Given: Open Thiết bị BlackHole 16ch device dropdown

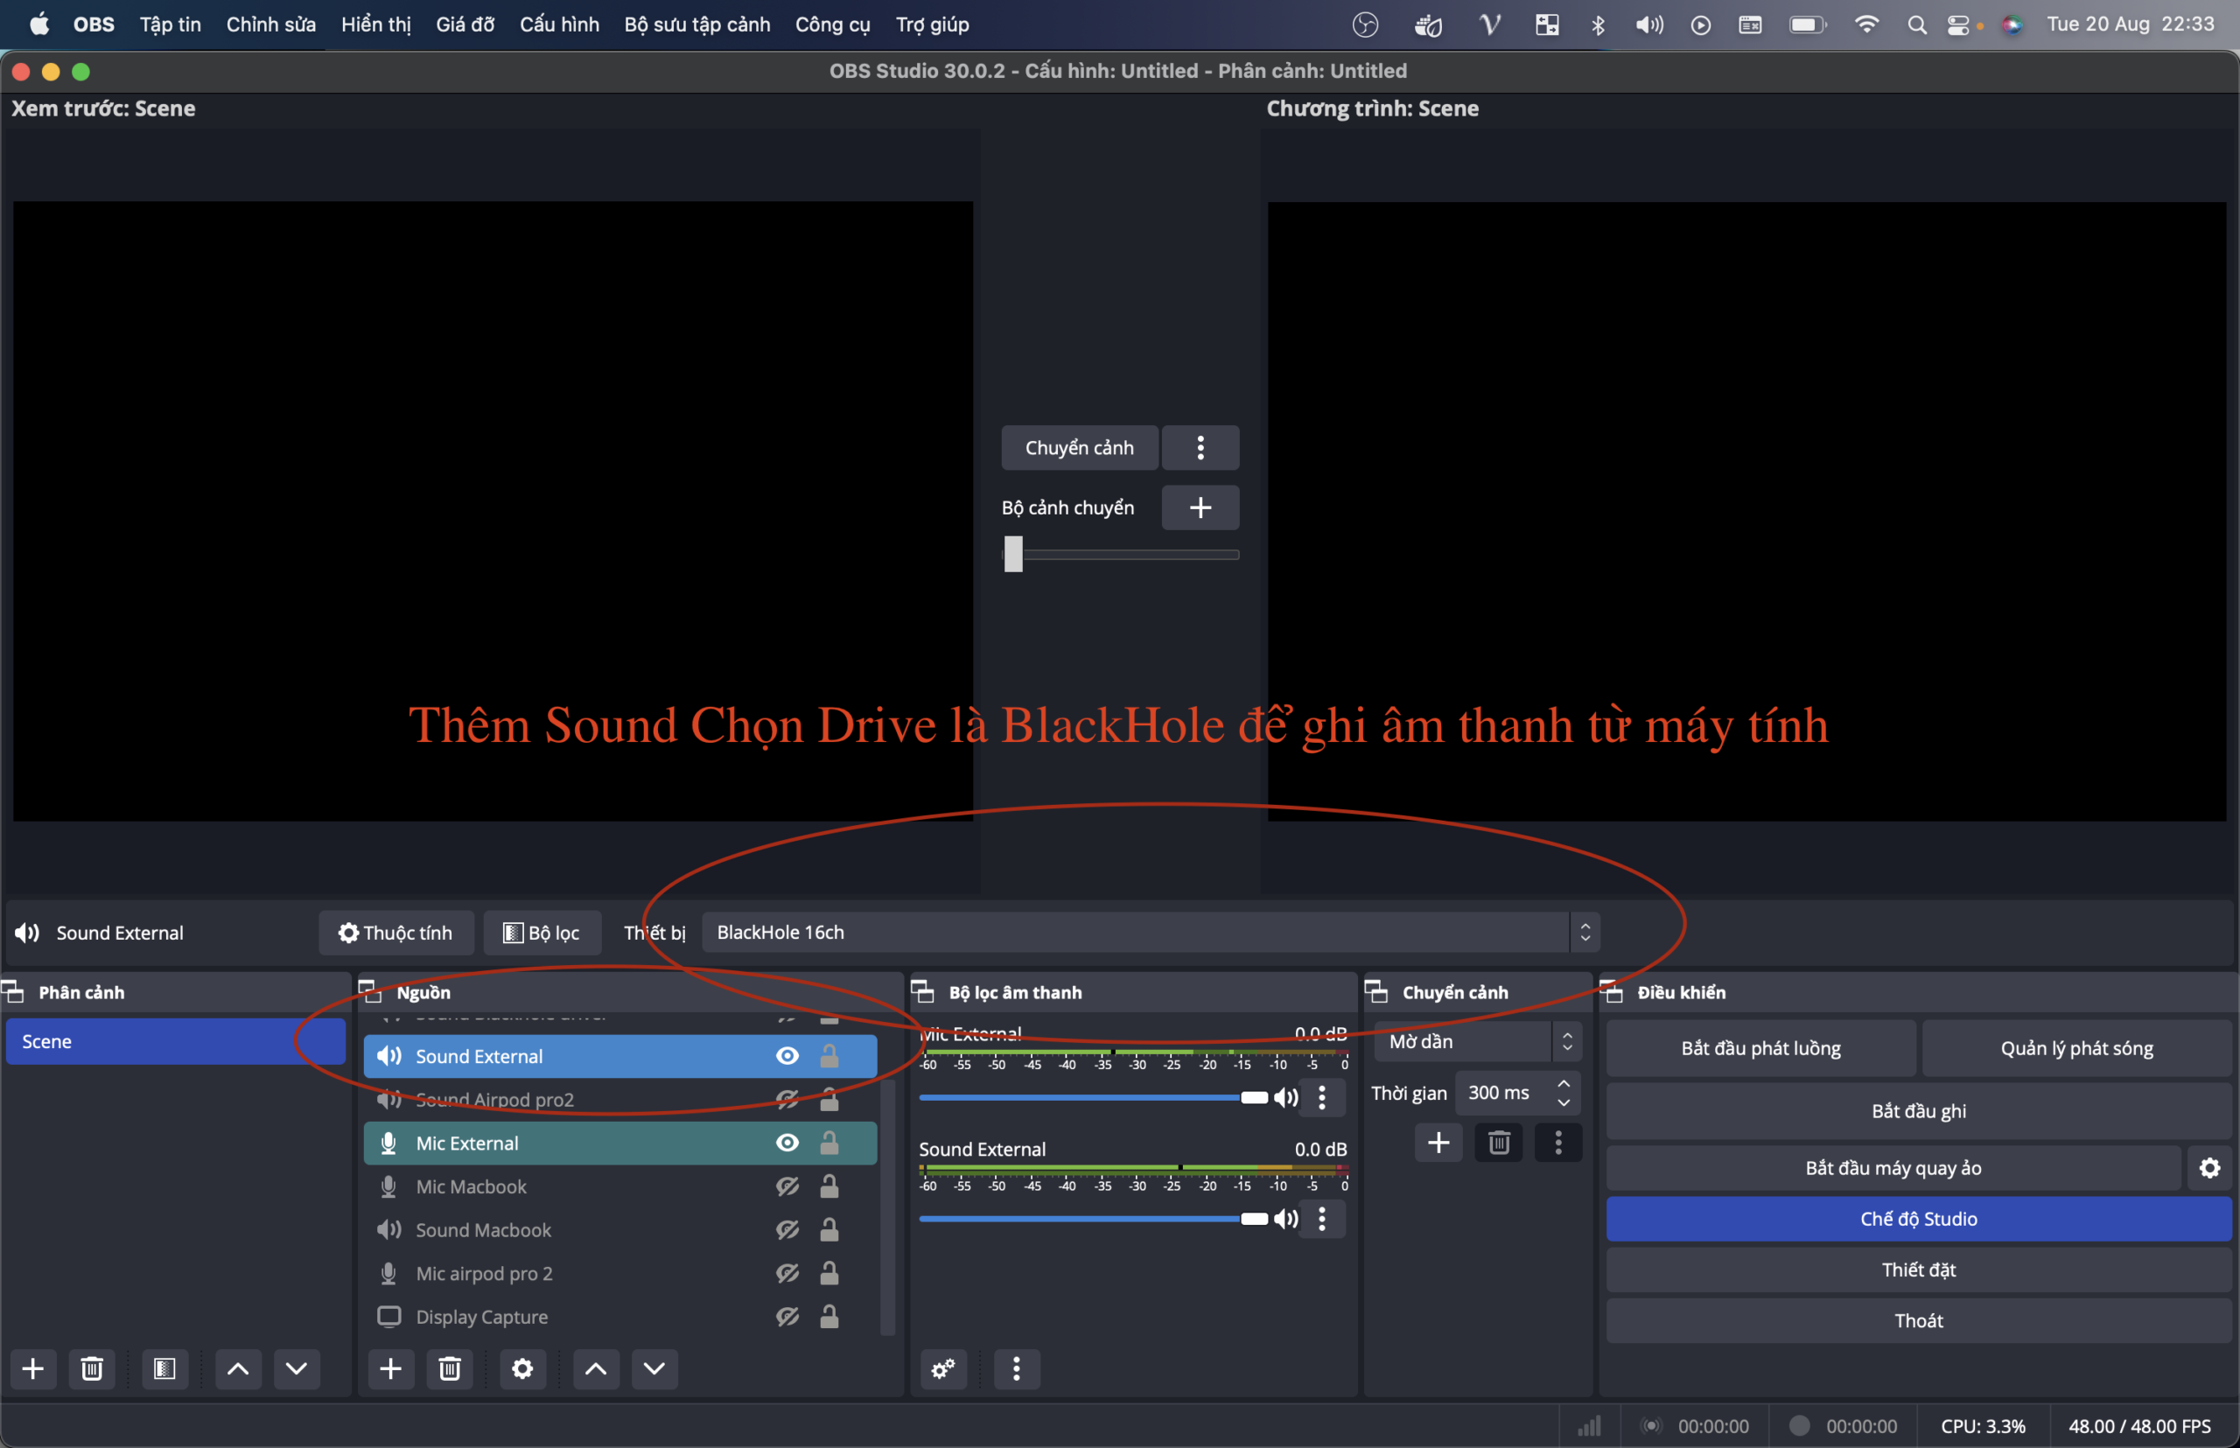Looking at the screenshot, I should tap(1151, 932).
